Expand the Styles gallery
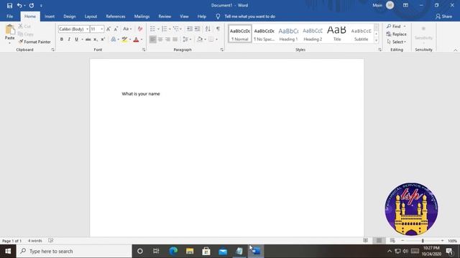 pos(376,41)
